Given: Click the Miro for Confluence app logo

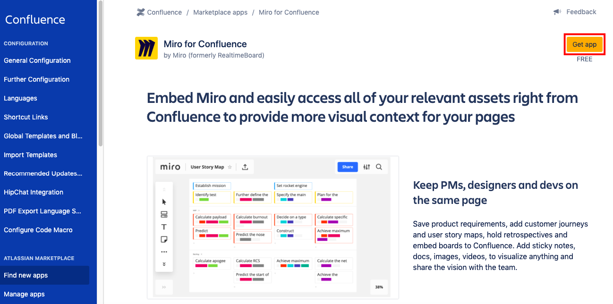Looking at the screenshot, I should pyautogui.click(x=146, y=48).
